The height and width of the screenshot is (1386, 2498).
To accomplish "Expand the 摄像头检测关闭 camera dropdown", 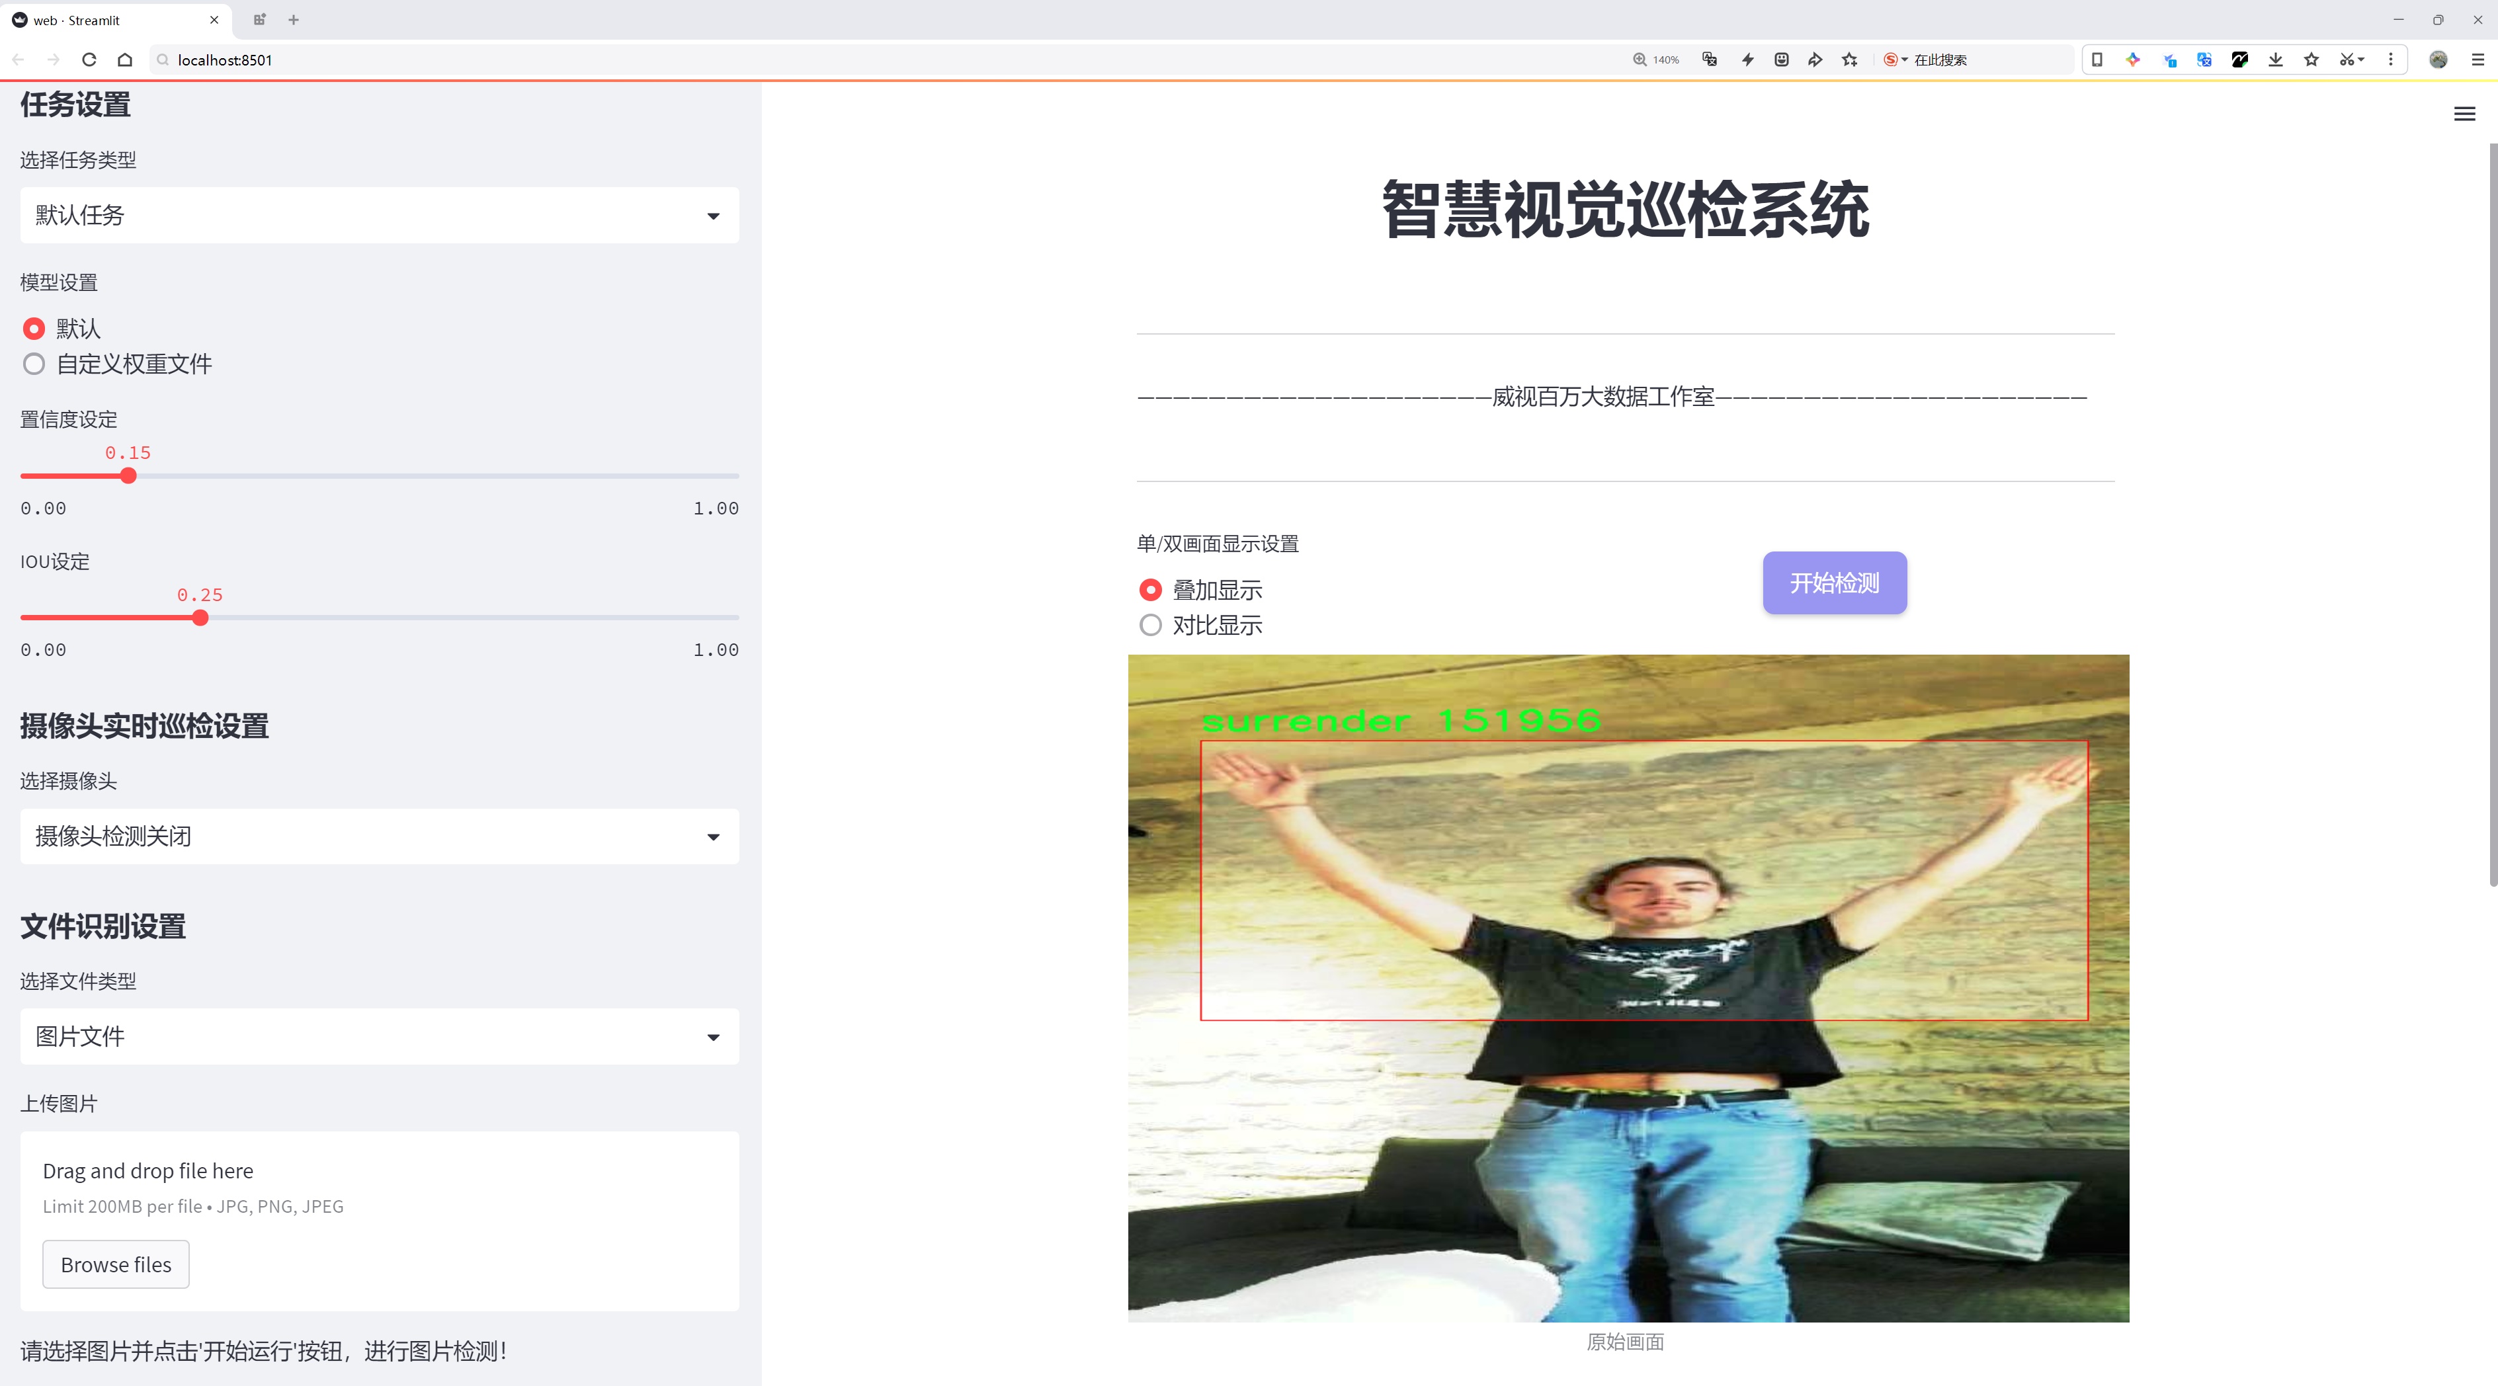I will pyautogui.click(x=379, y=836).
